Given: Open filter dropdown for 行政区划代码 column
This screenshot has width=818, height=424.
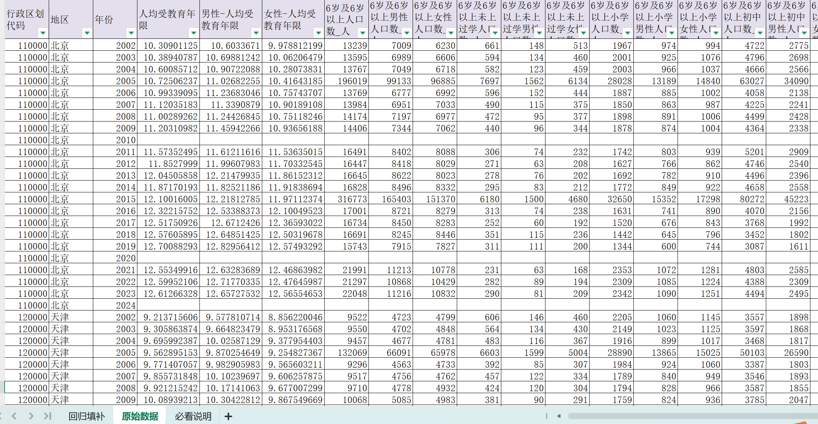Looking at the screenshot, I should [x=43, y=33].
